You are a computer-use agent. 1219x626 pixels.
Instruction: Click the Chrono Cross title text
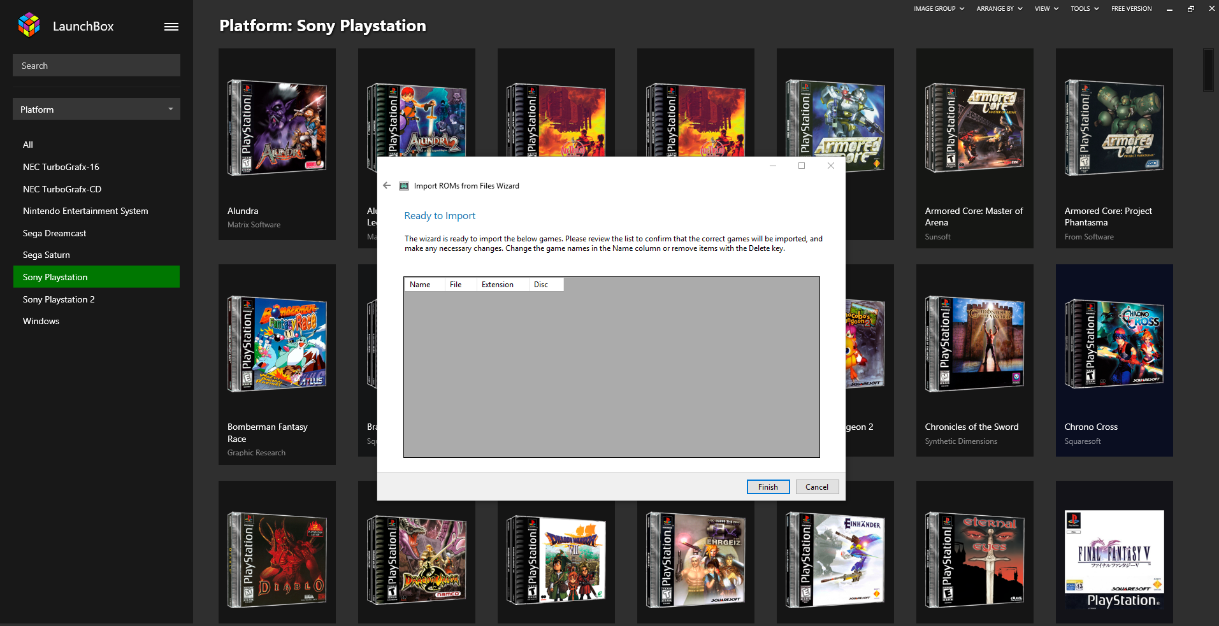coord(1091,427)
